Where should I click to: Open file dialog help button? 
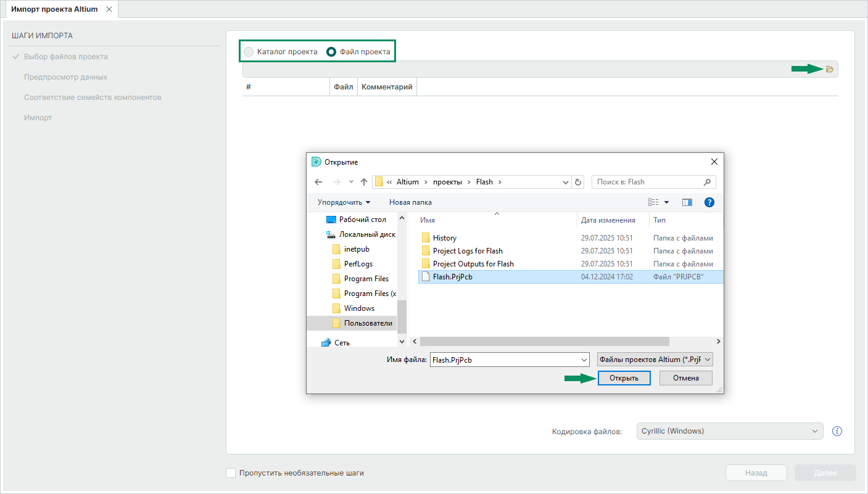coord(709,202)
